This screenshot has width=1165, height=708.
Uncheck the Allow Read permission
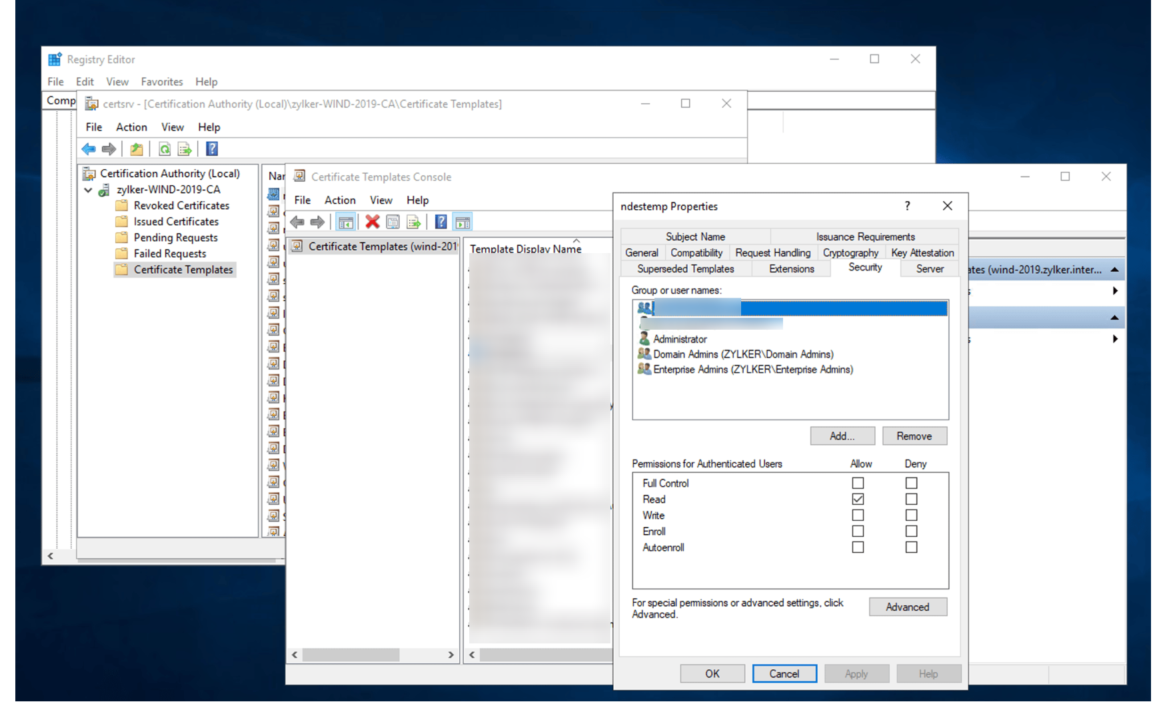[x=858, y=500]
